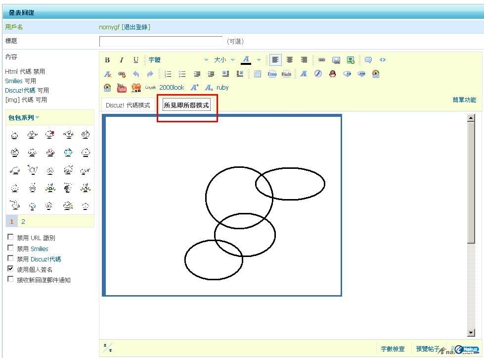This screenshot has width=484, height=358.
Task: Open the 大小 size dropdown
Action: click(x=224, y=59)
